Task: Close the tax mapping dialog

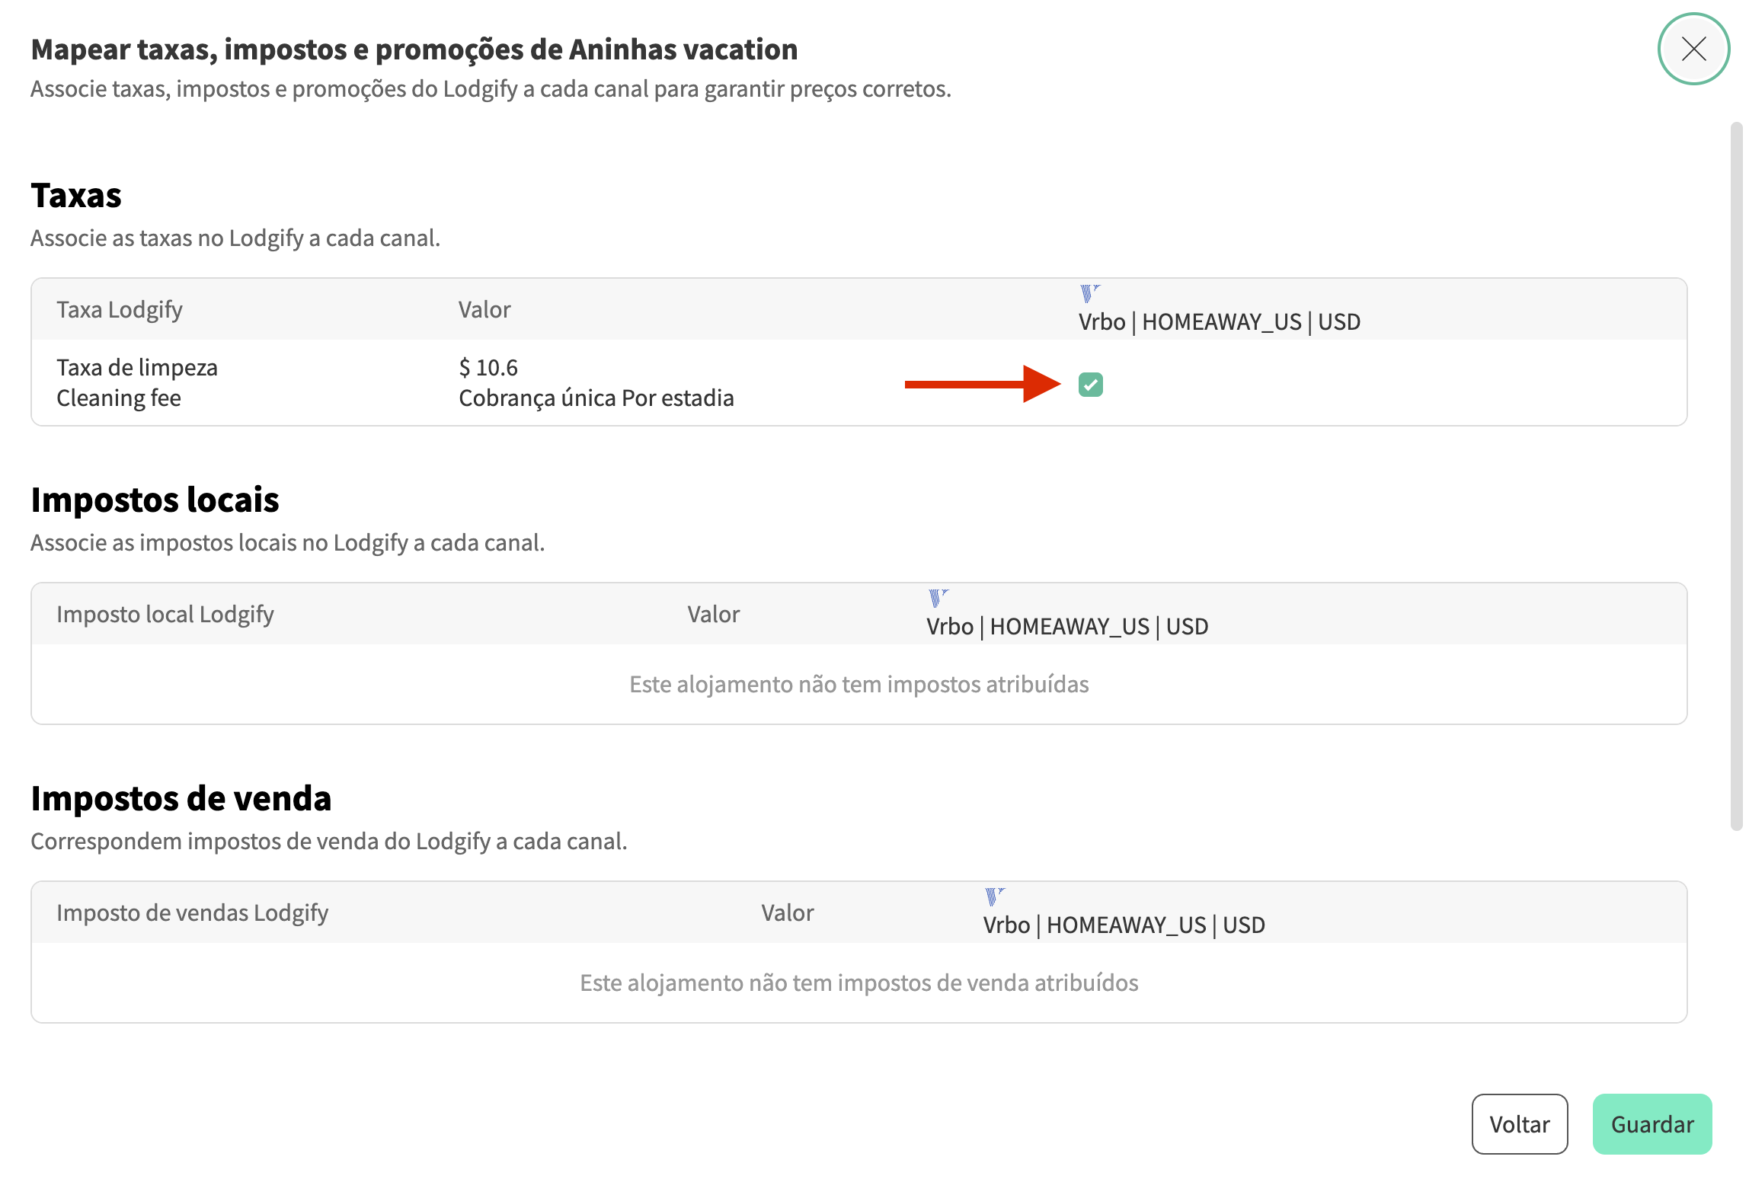Action: pyautogui.click(x=1693, y=49)
